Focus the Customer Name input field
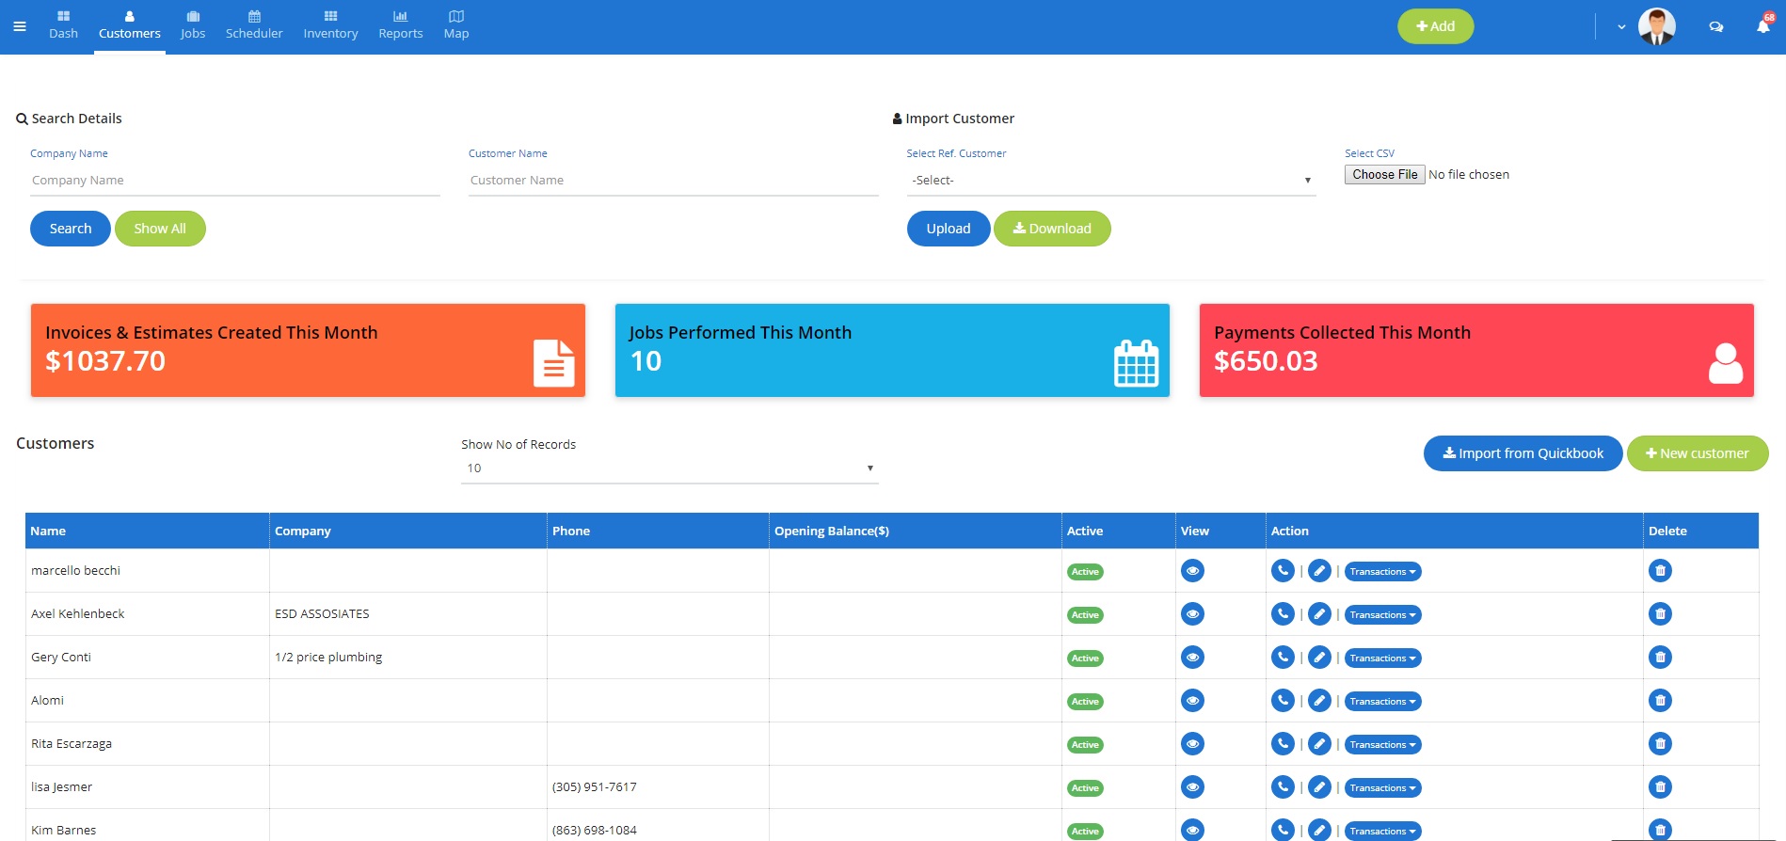The image size is (1786, 841). pyautogui.click(x=674, y=181)
